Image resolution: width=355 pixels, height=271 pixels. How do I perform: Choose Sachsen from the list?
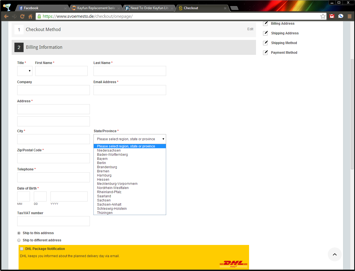click(130, 200)
